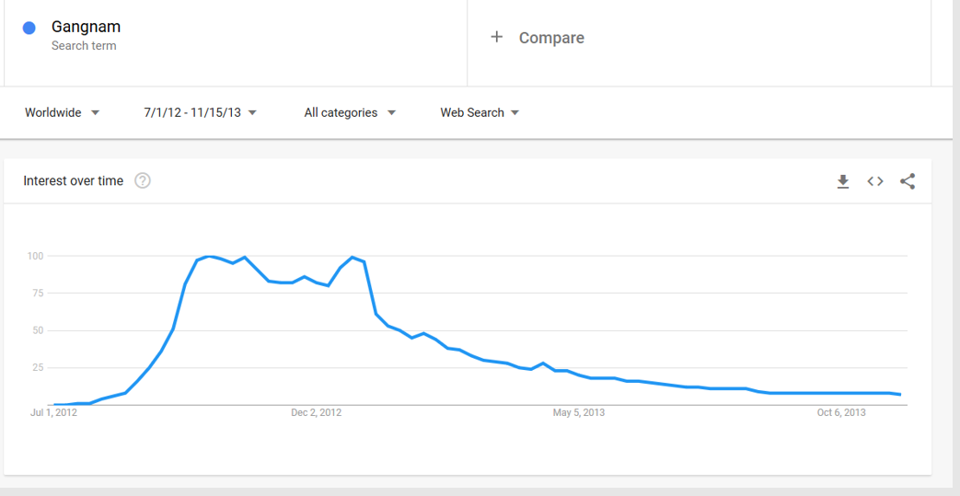Click the May 5, 2013 axis label
Image resolution: width=960 pixels, height=496 pixels.
click(578, 412)
